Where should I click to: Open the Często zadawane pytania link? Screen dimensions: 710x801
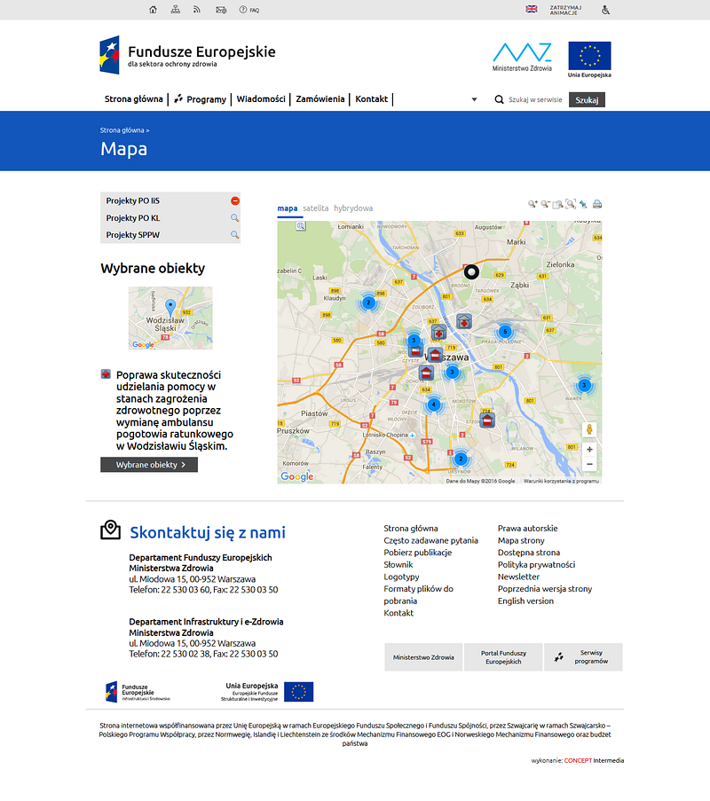431,540
